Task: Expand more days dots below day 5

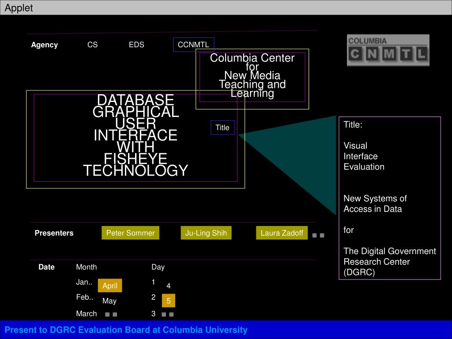Action: [167, 314]
